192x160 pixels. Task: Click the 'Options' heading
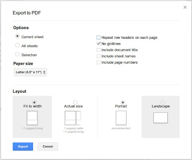[x=21, y=28]
